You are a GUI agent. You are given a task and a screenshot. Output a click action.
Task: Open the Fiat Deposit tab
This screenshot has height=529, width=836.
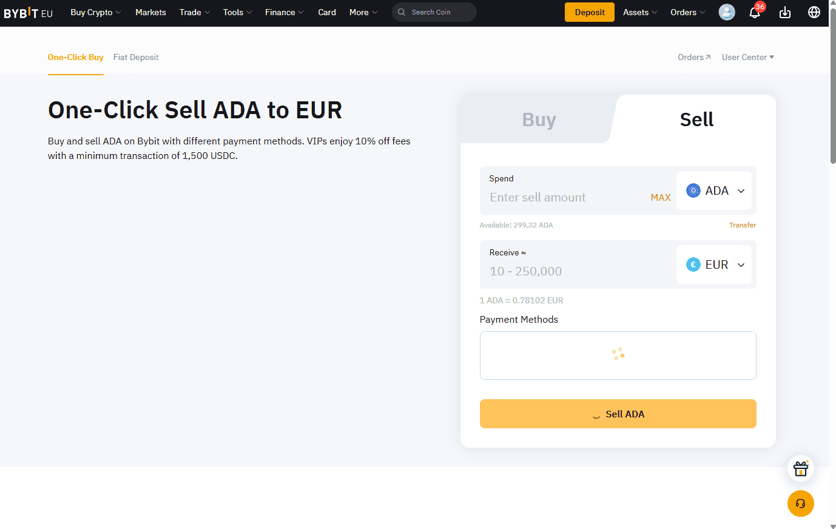[136, 57]
